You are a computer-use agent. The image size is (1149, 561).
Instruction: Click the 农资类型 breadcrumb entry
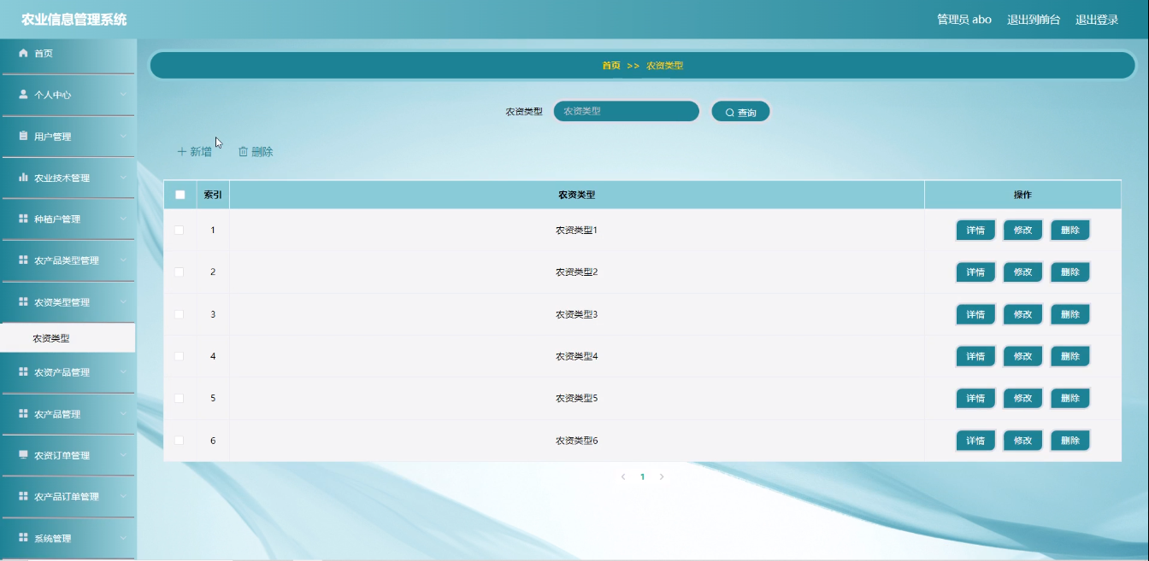click(664, 66)
